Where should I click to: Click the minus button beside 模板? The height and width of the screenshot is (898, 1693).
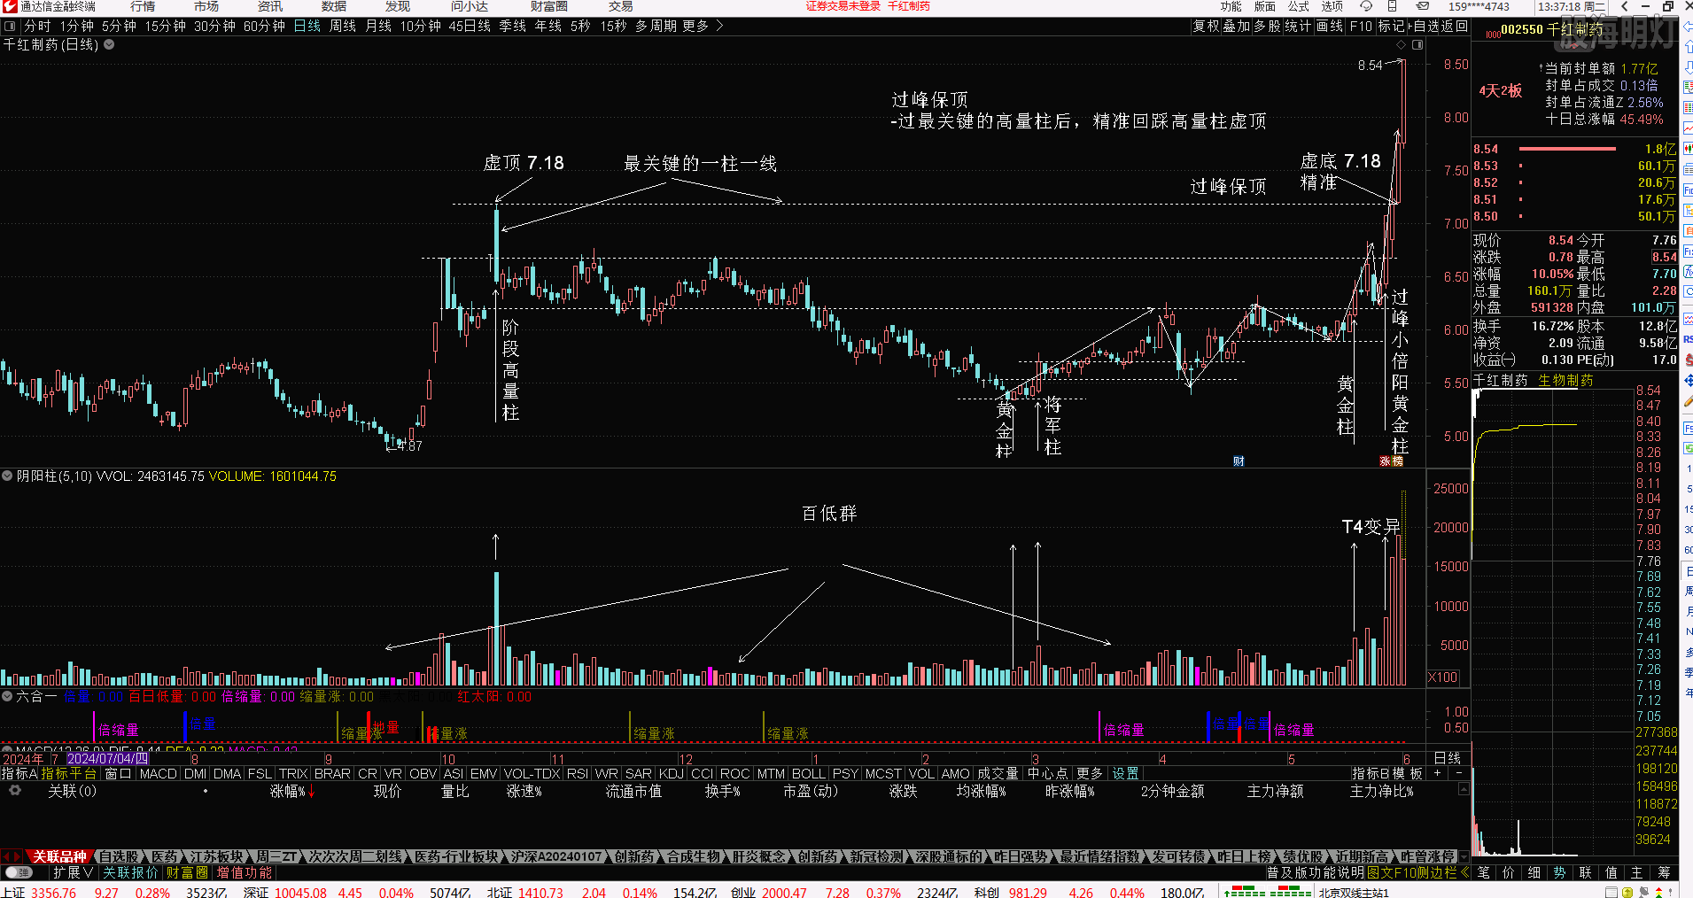point(1459,773)
